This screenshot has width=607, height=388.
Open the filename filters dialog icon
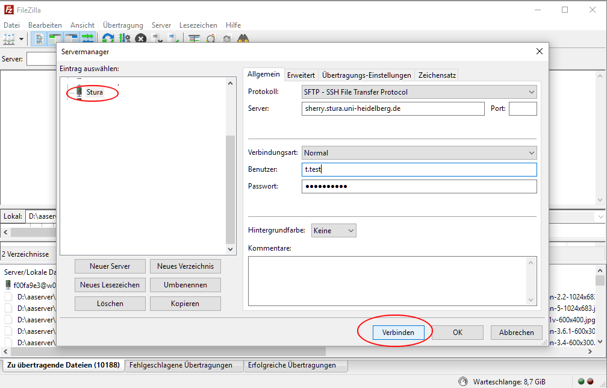(194, 39)
